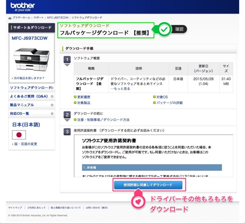The image size is (245, 223).
Task: Click green plus icon next to 対象OS
Action: point(154,97)
